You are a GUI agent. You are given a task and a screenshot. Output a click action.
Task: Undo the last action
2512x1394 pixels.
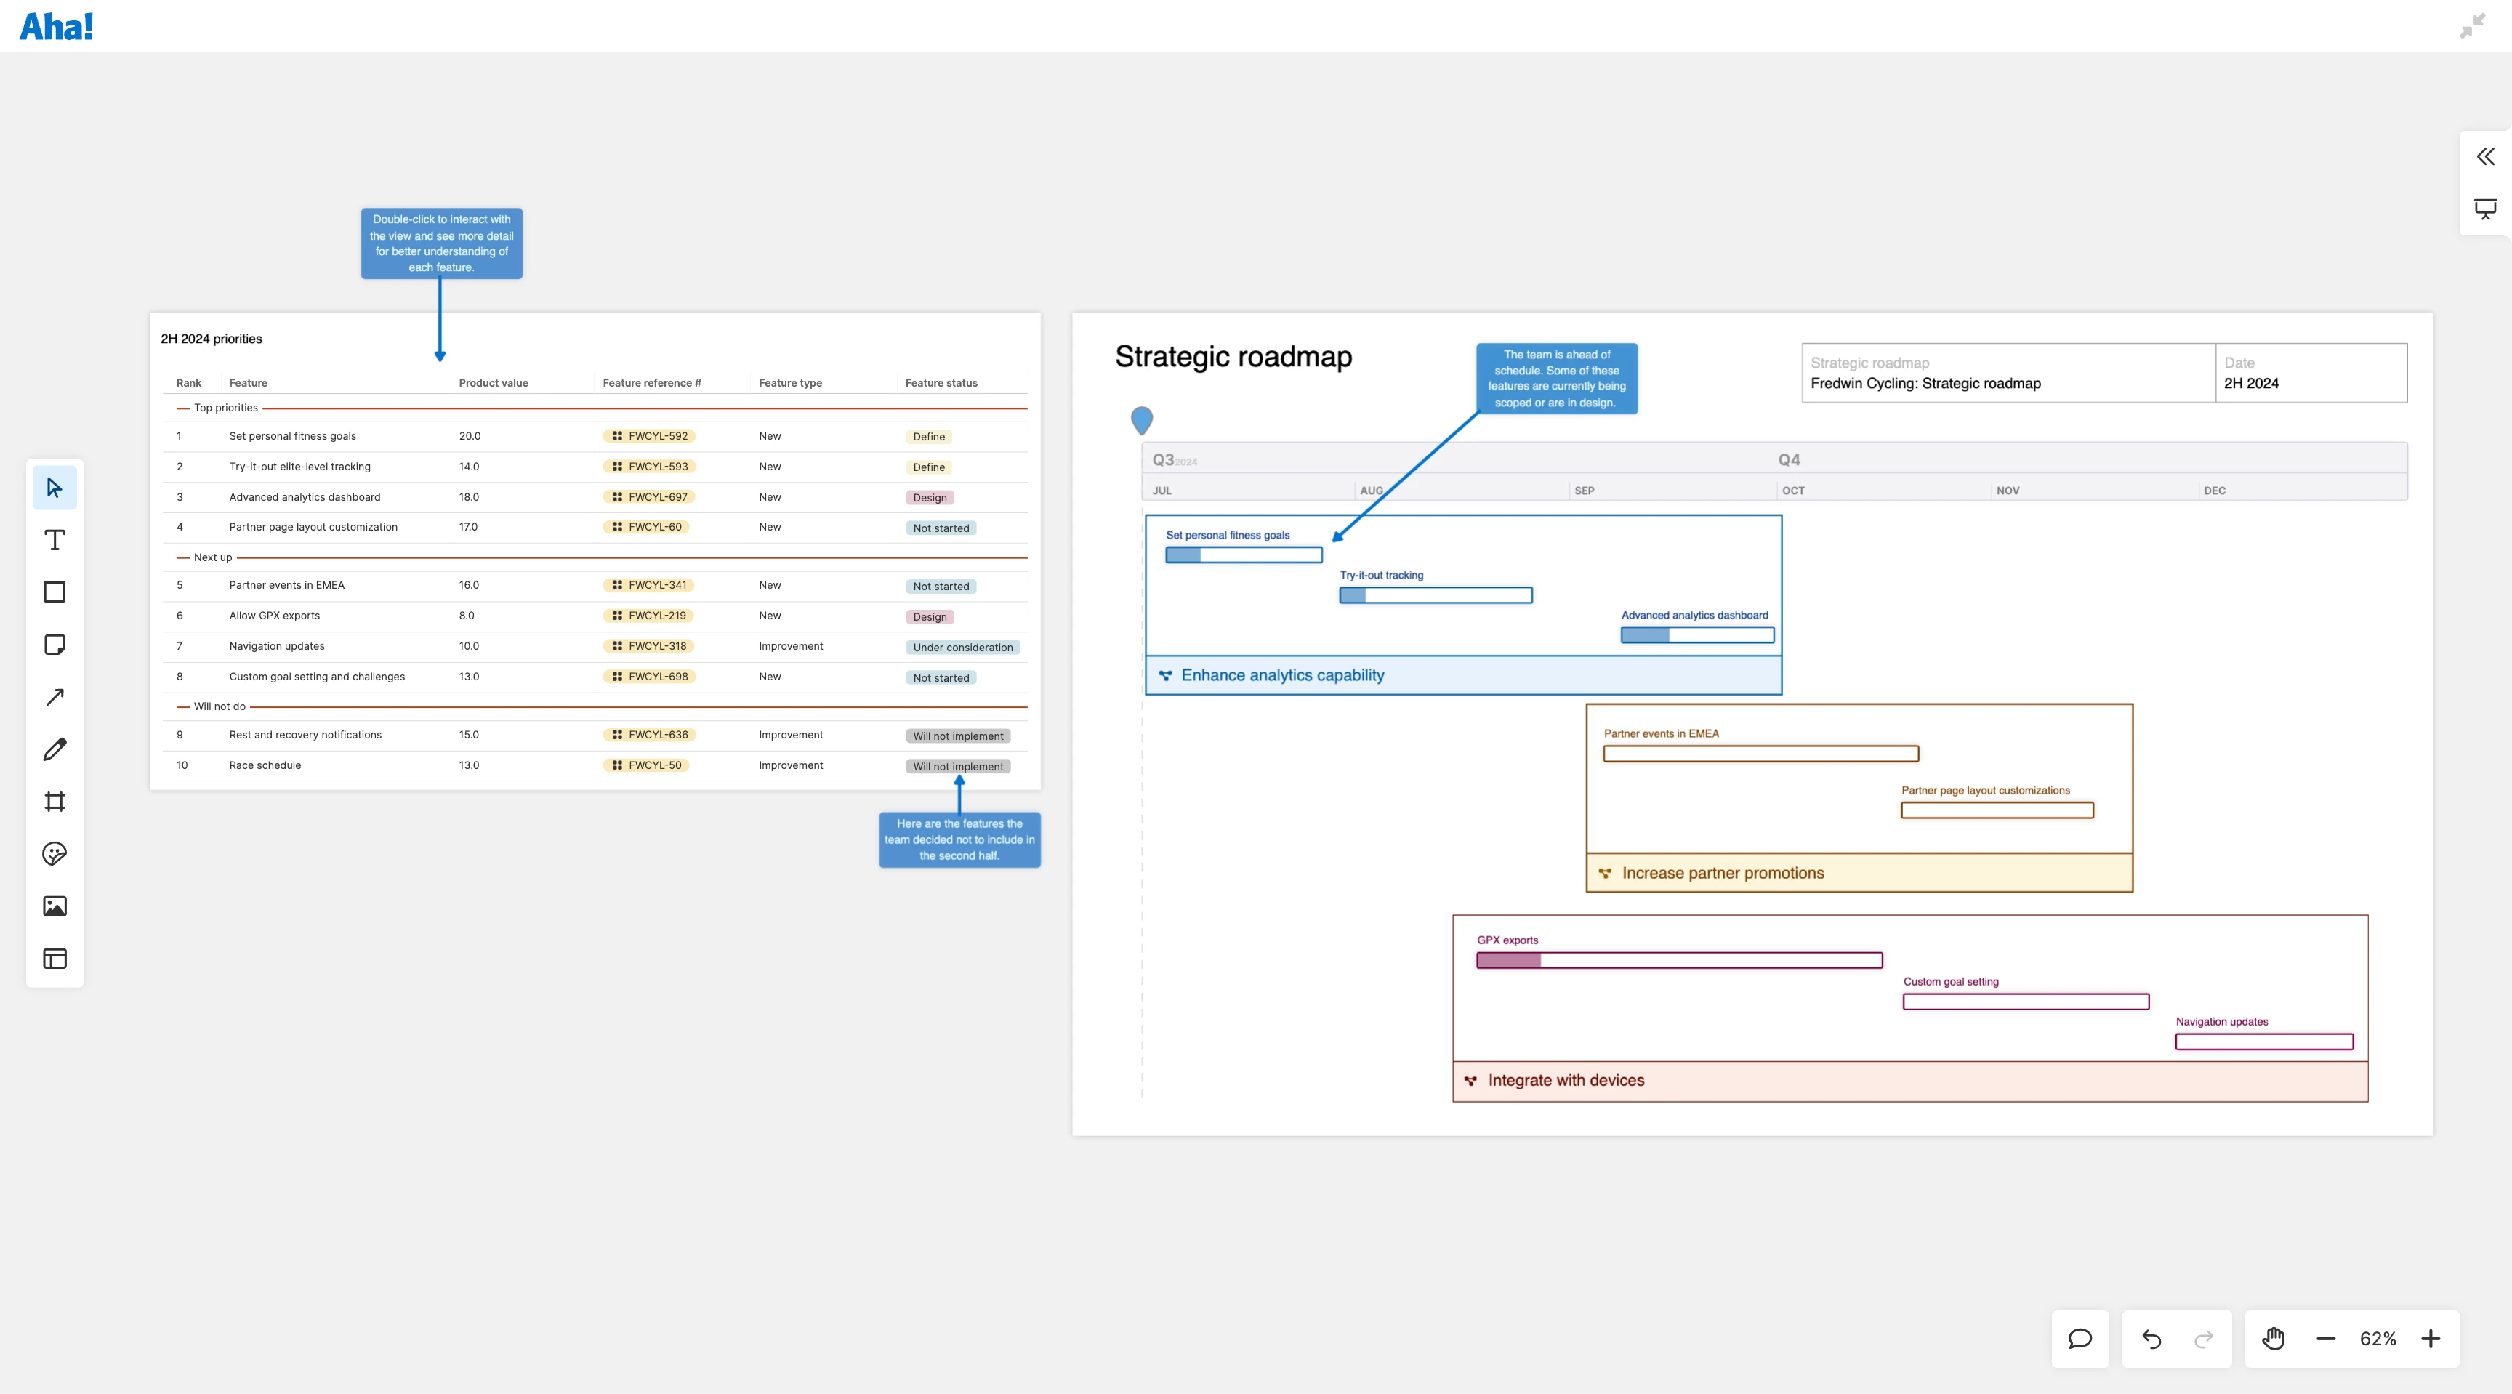2151,1339
